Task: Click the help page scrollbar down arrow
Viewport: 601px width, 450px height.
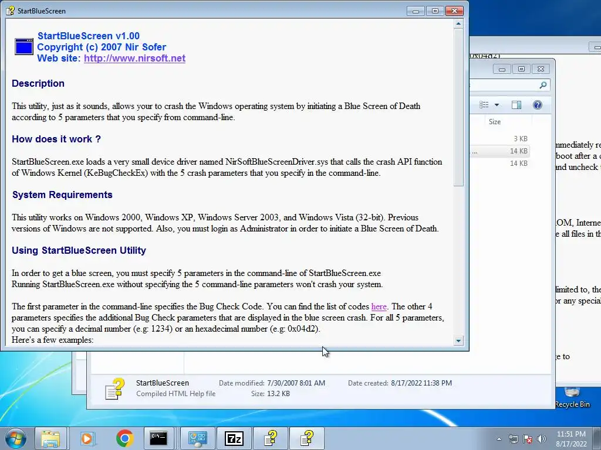Action: pos(458,340)
